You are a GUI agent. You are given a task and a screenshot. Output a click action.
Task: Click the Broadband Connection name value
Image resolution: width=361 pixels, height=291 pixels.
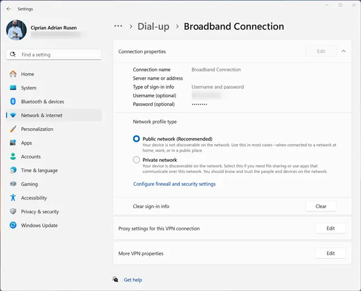coord(216,70)
